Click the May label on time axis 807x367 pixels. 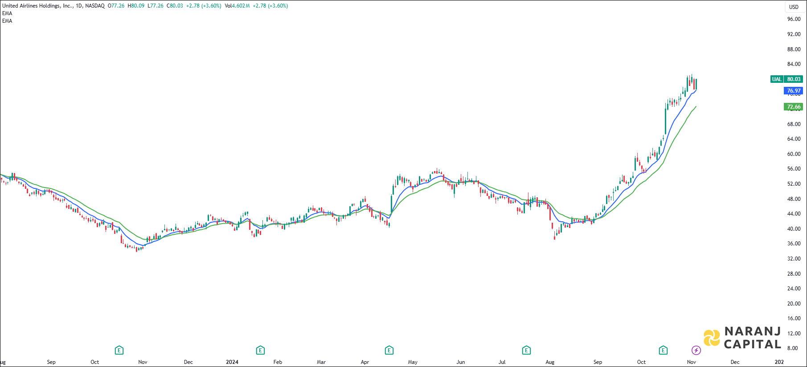click(413, 362)
